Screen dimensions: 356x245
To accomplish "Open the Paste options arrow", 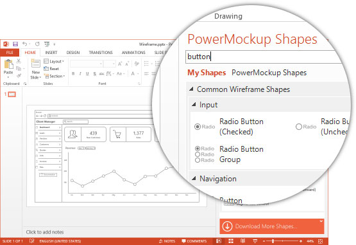I will (8, 77).
